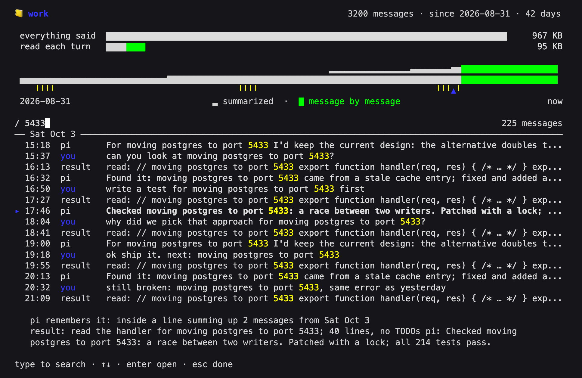
Task: Click the 967 KB size value
Action: pyautogui.click(x=547, y=36)
